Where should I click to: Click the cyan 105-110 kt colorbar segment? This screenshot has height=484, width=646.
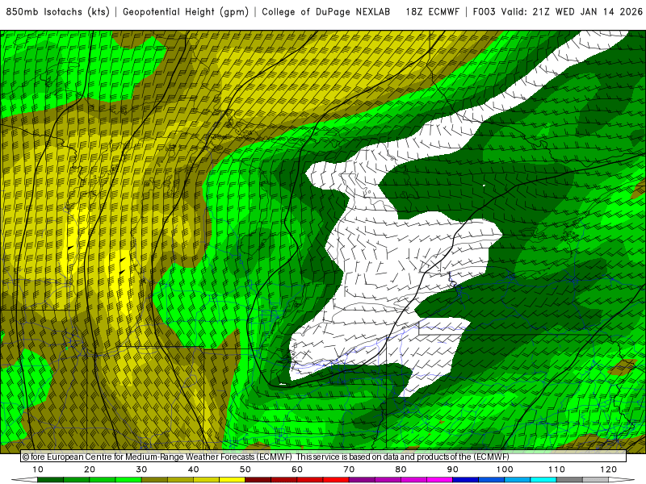click(543, 480)
